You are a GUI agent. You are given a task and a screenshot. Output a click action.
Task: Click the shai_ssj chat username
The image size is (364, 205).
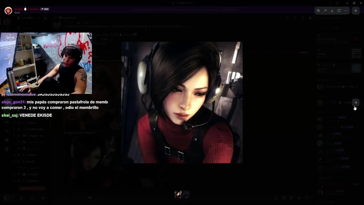pyautogui.click(x=10, y=115)
